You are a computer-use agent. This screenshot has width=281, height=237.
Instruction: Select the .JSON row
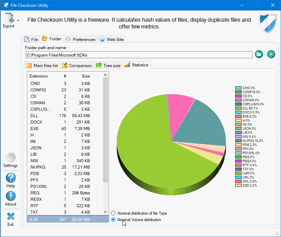[x=65, y=148]
